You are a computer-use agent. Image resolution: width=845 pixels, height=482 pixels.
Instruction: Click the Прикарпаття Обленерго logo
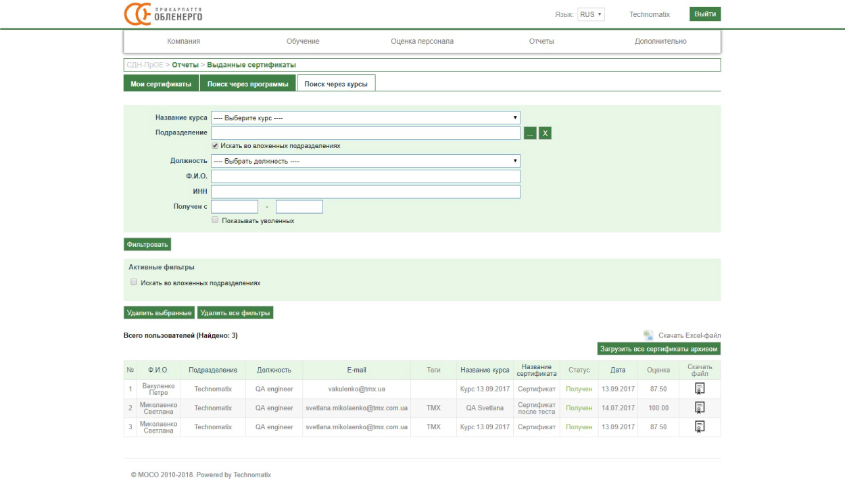[x=163, y=14]
